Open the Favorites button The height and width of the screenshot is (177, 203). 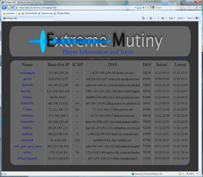[9, 13]
